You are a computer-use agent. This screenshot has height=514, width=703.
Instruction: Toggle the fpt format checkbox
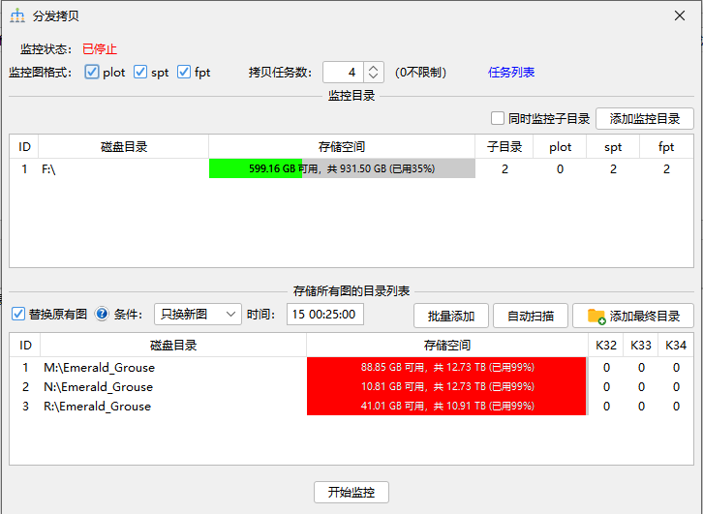[184, 73]
